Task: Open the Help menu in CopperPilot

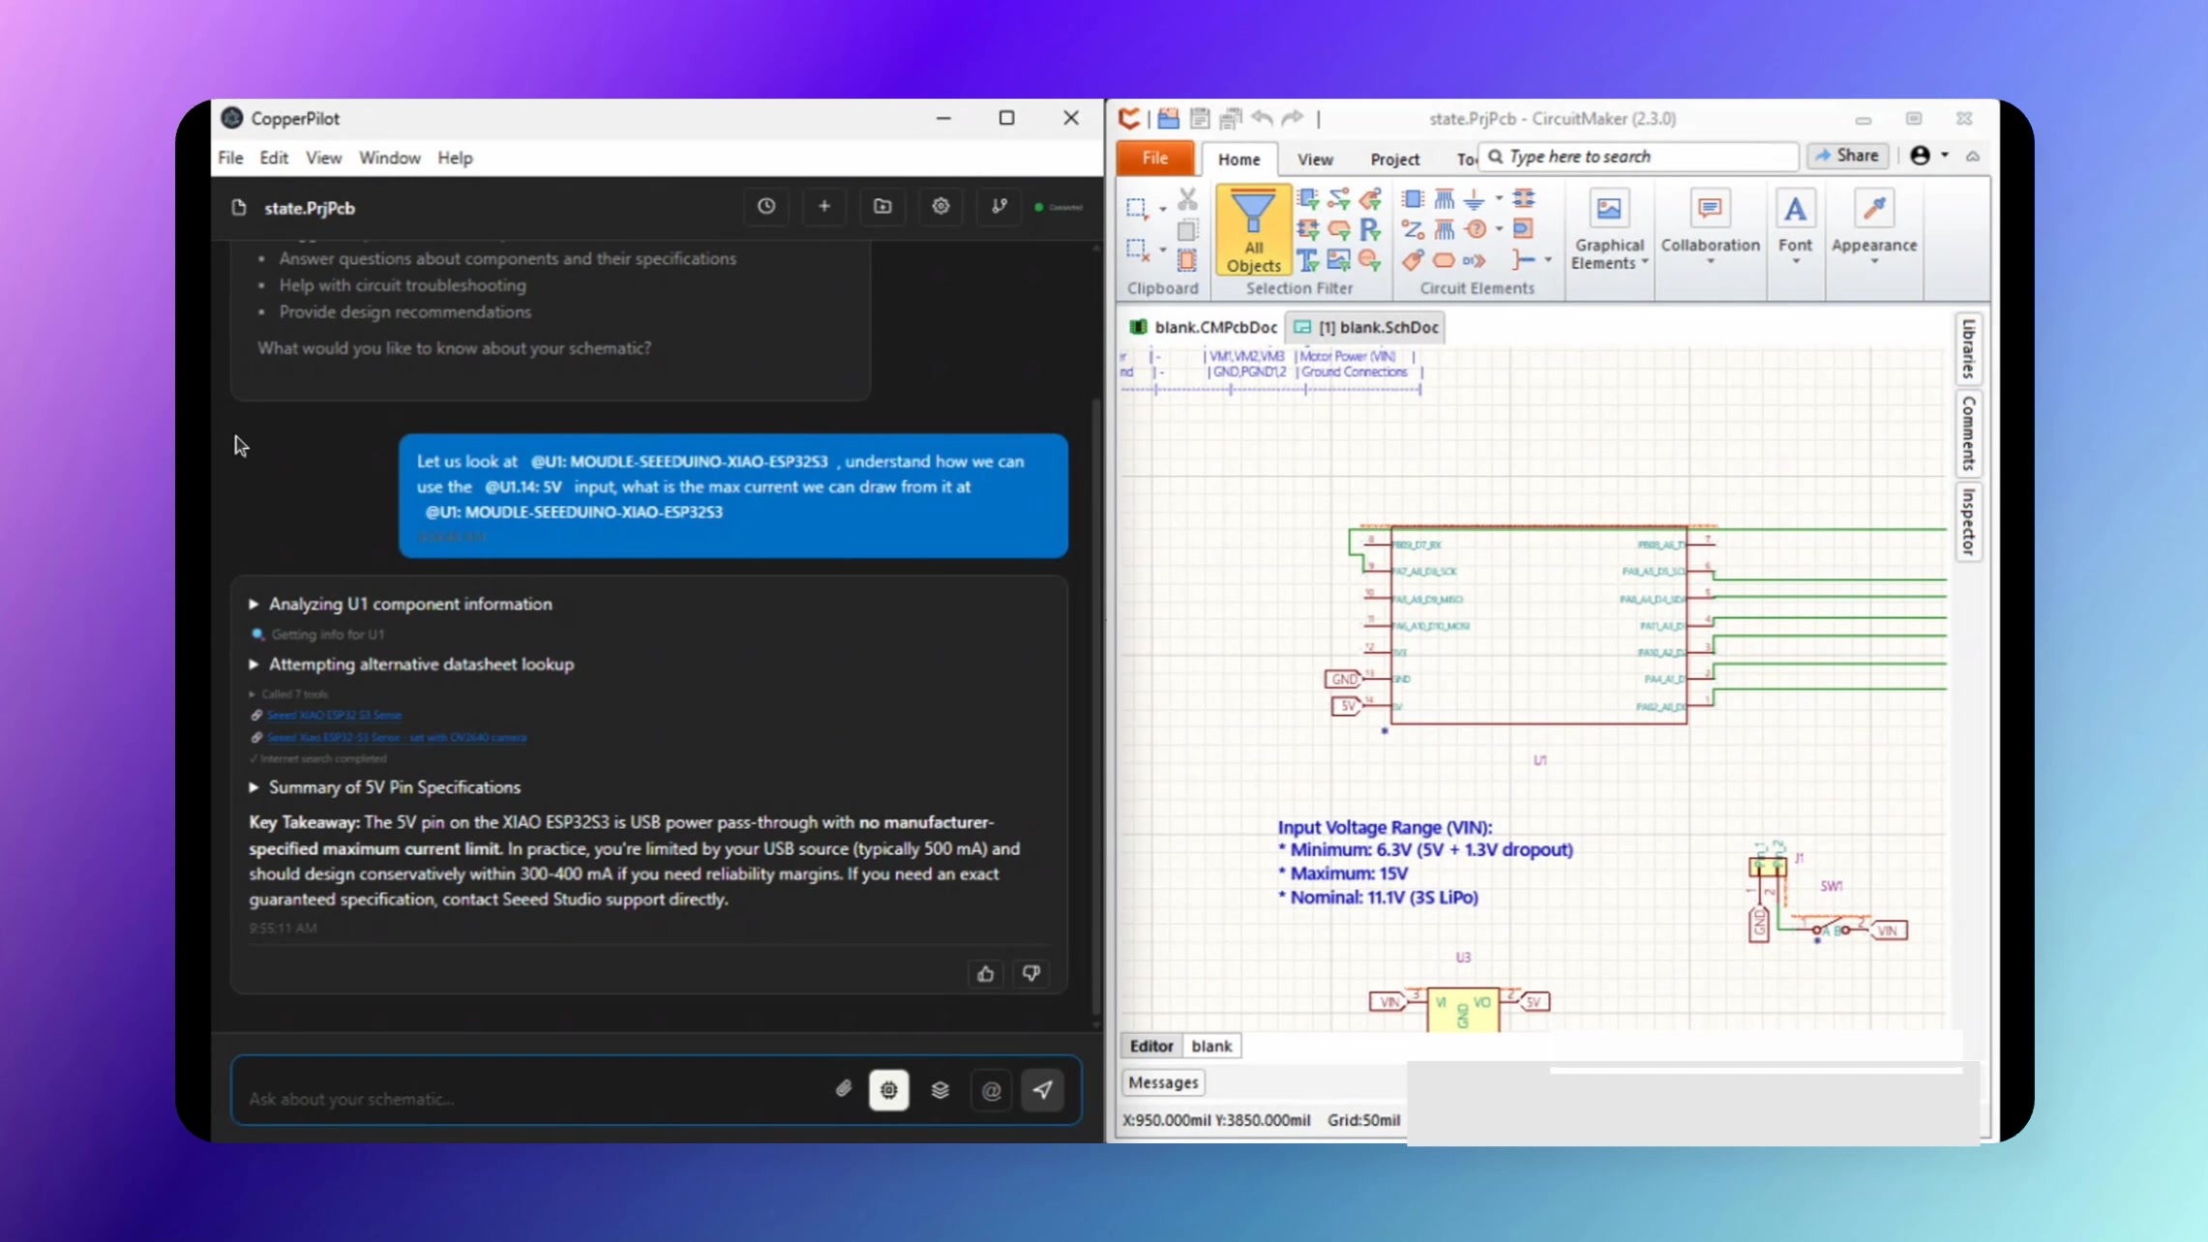Action: click(x=455, y=158)
